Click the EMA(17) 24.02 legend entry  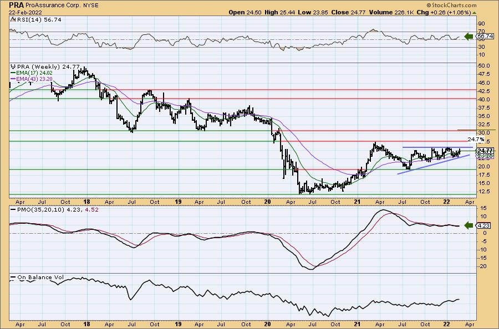point(31,73)
